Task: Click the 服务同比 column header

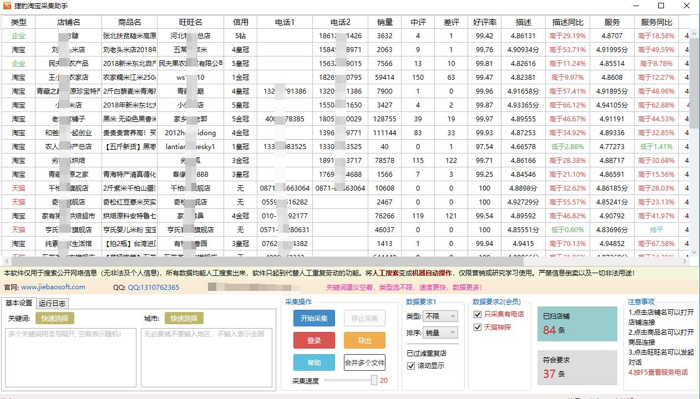Action: (x=657, y=22)
